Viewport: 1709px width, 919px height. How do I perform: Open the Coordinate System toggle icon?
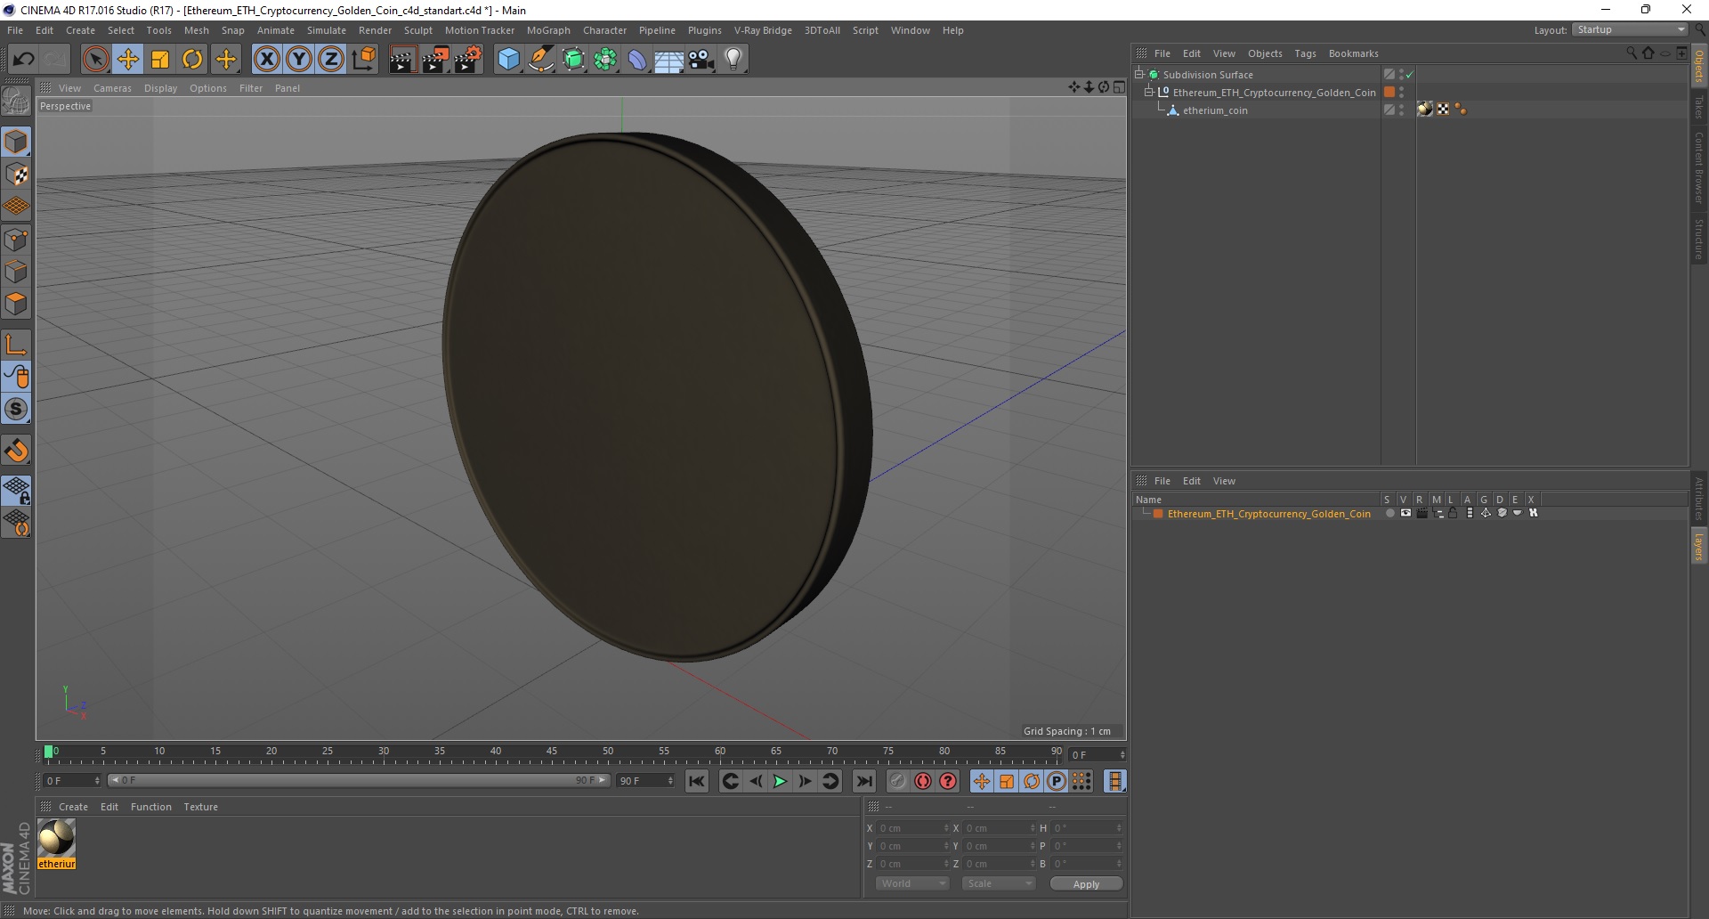pos(363,60)
